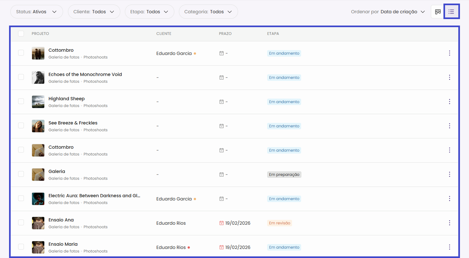The width and height of the screenshot is (469, 258).
Task: Click the Em preparação stage tag on Galeria
Action: [284, 175]
